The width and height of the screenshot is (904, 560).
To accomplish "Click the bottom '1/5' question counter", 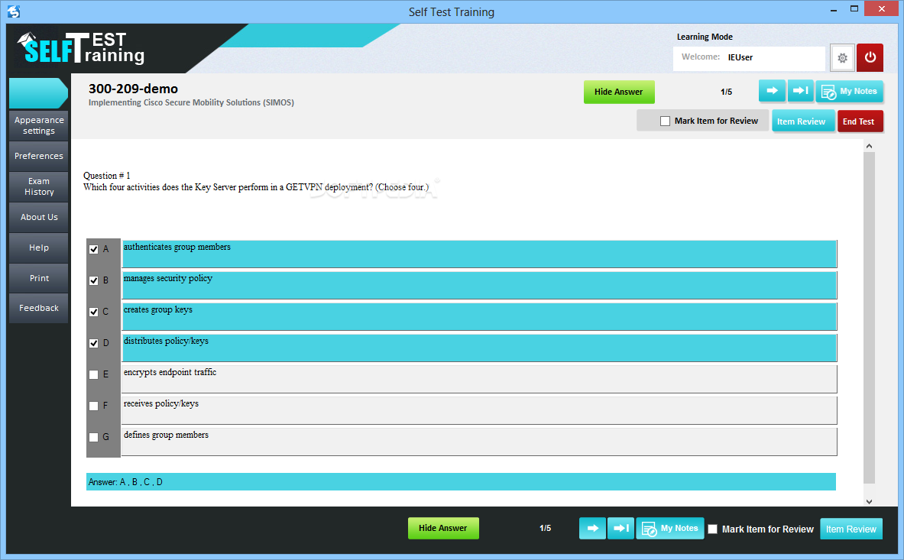I will (546, 528).
